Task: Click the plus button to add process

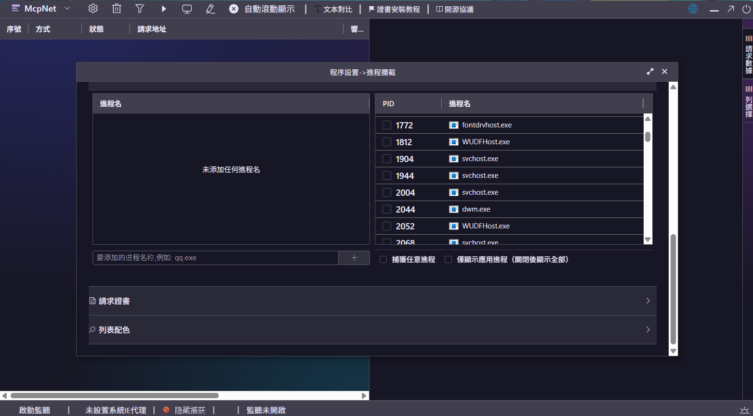Action: coord(354,258)
